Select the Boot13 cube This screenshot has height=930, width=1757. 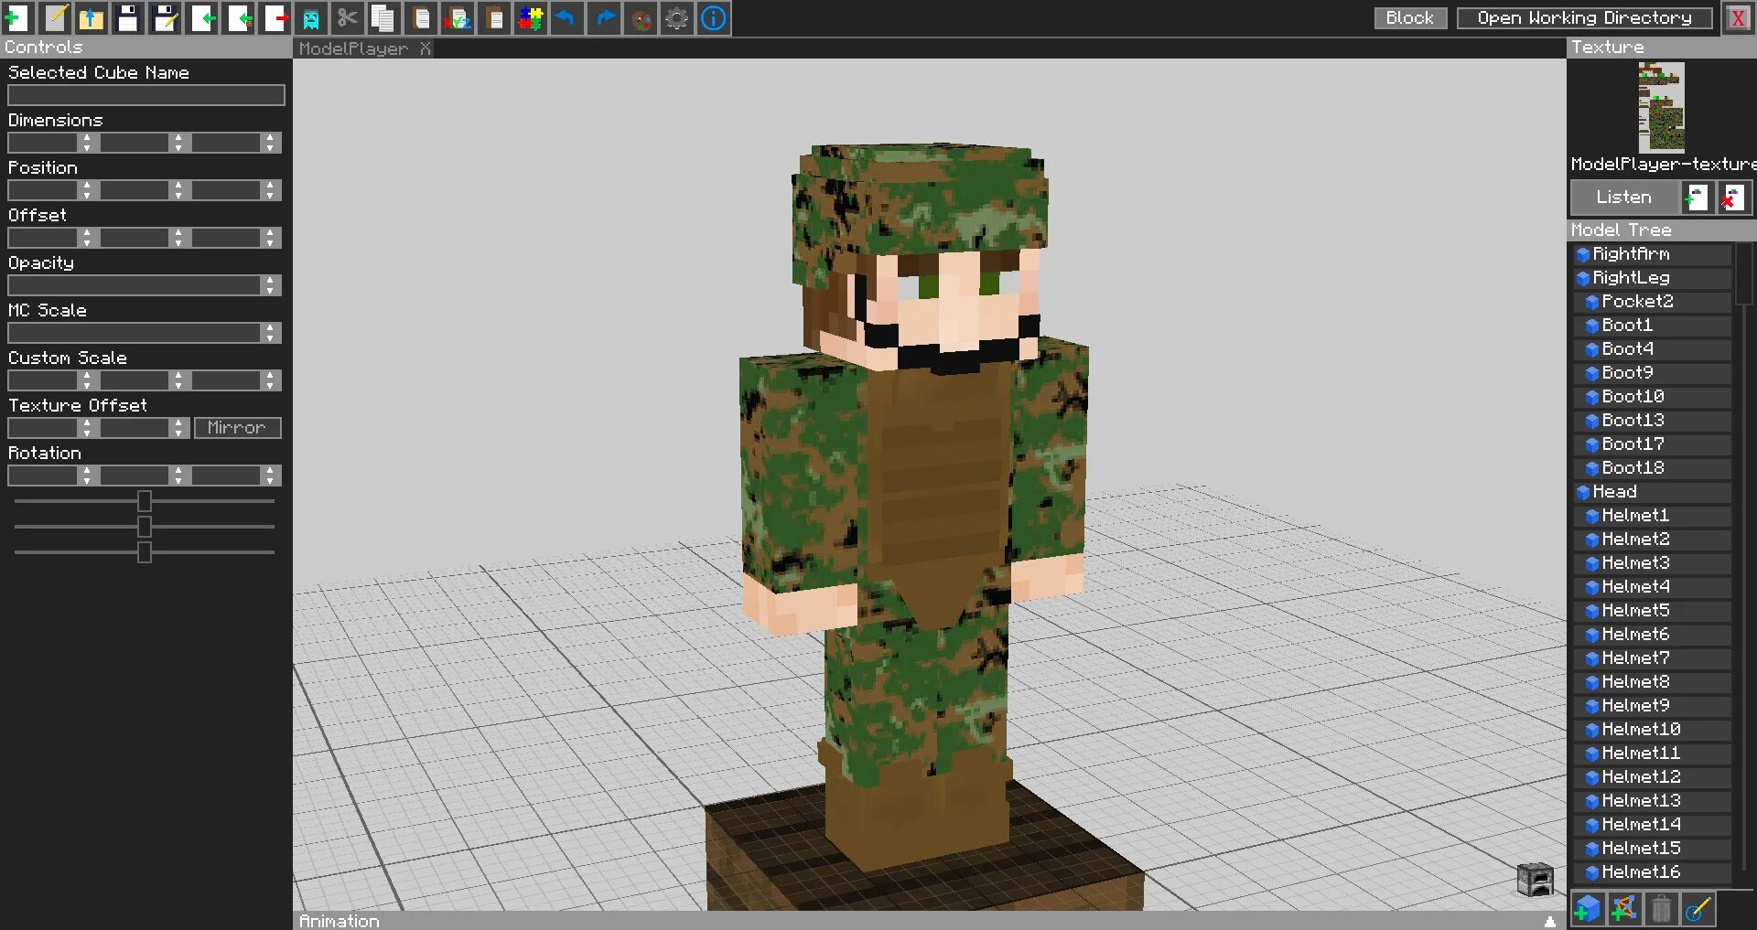click(x=1653, y=420)
